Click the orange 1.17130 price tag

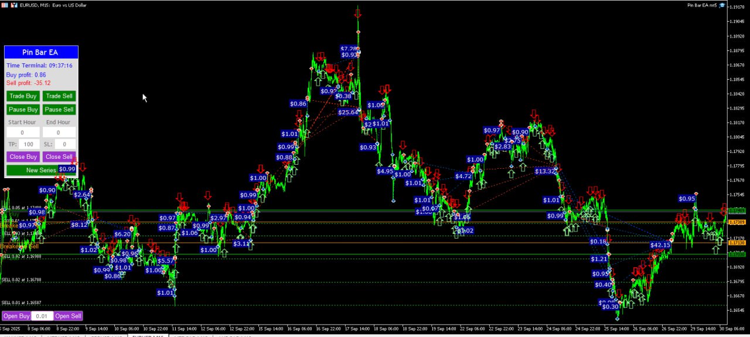point(737,243)
